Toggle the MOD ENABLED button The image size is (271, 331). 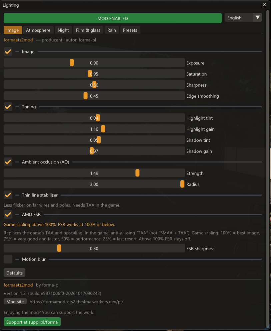coord(113,18)
